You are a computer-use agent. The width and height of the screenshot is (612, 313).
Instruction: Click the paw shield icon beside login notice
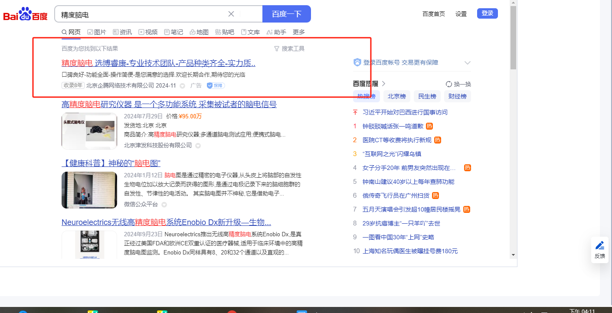pos(357,62)
